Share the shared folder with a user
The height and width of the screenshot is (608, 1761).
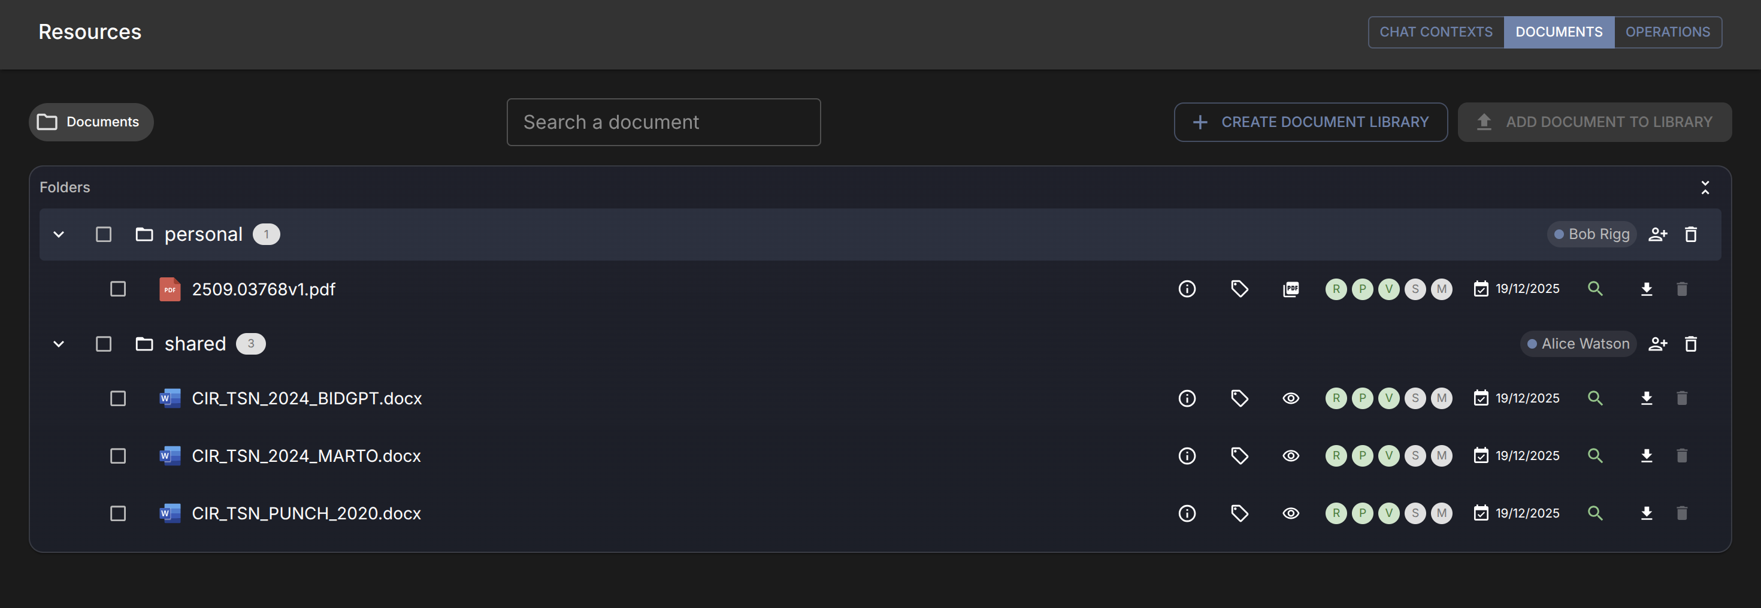click(1658, 343)
